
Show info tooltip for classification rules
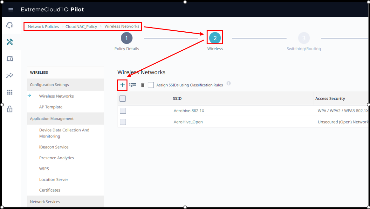click(x=229, y=83)
